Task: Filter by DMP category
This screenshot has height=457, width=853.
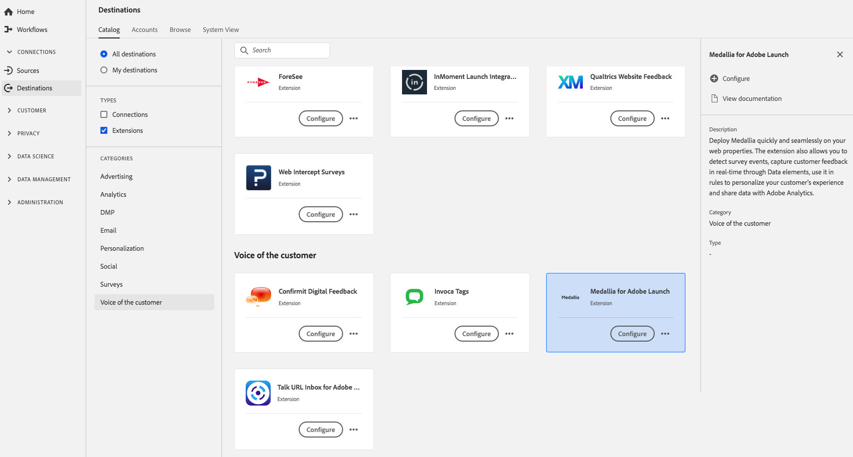Action: (107, 212)
